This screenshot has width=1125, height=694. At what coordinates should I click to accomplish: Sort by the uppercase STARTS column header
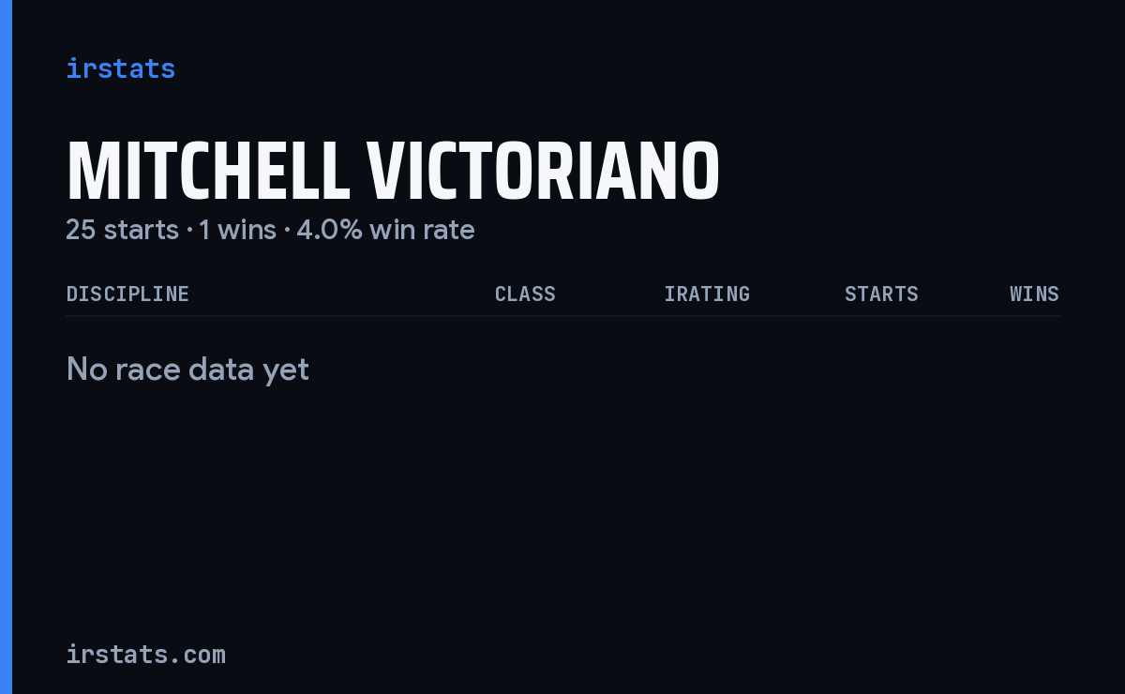point(881,294)
